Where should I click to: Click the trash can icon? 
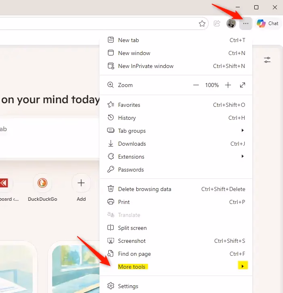(x=111, y=189)
